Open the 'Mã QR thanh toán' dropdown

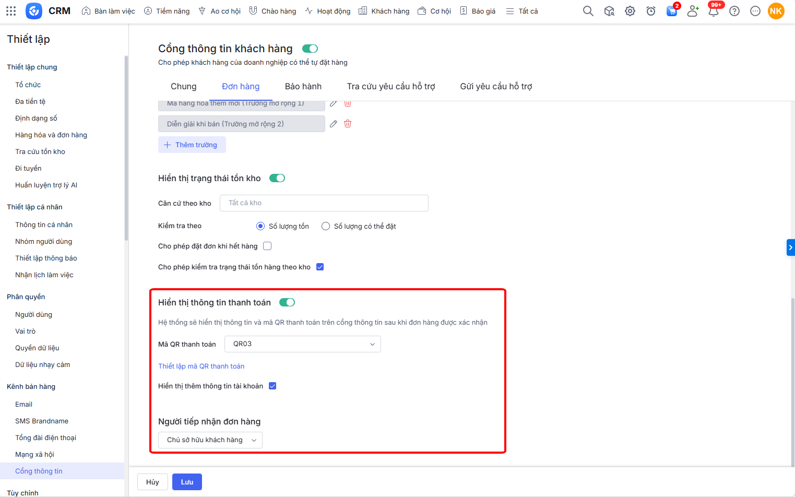pos(303,344)
